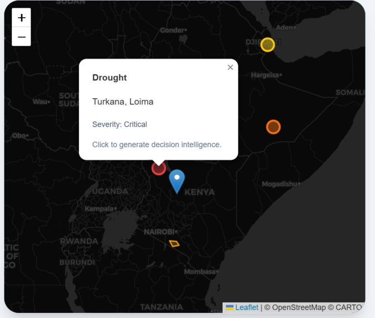Open the Leaflet attribution link
The height and width of the screenshot is (318, 375).
pyautogui.click(x=247, y=307)
